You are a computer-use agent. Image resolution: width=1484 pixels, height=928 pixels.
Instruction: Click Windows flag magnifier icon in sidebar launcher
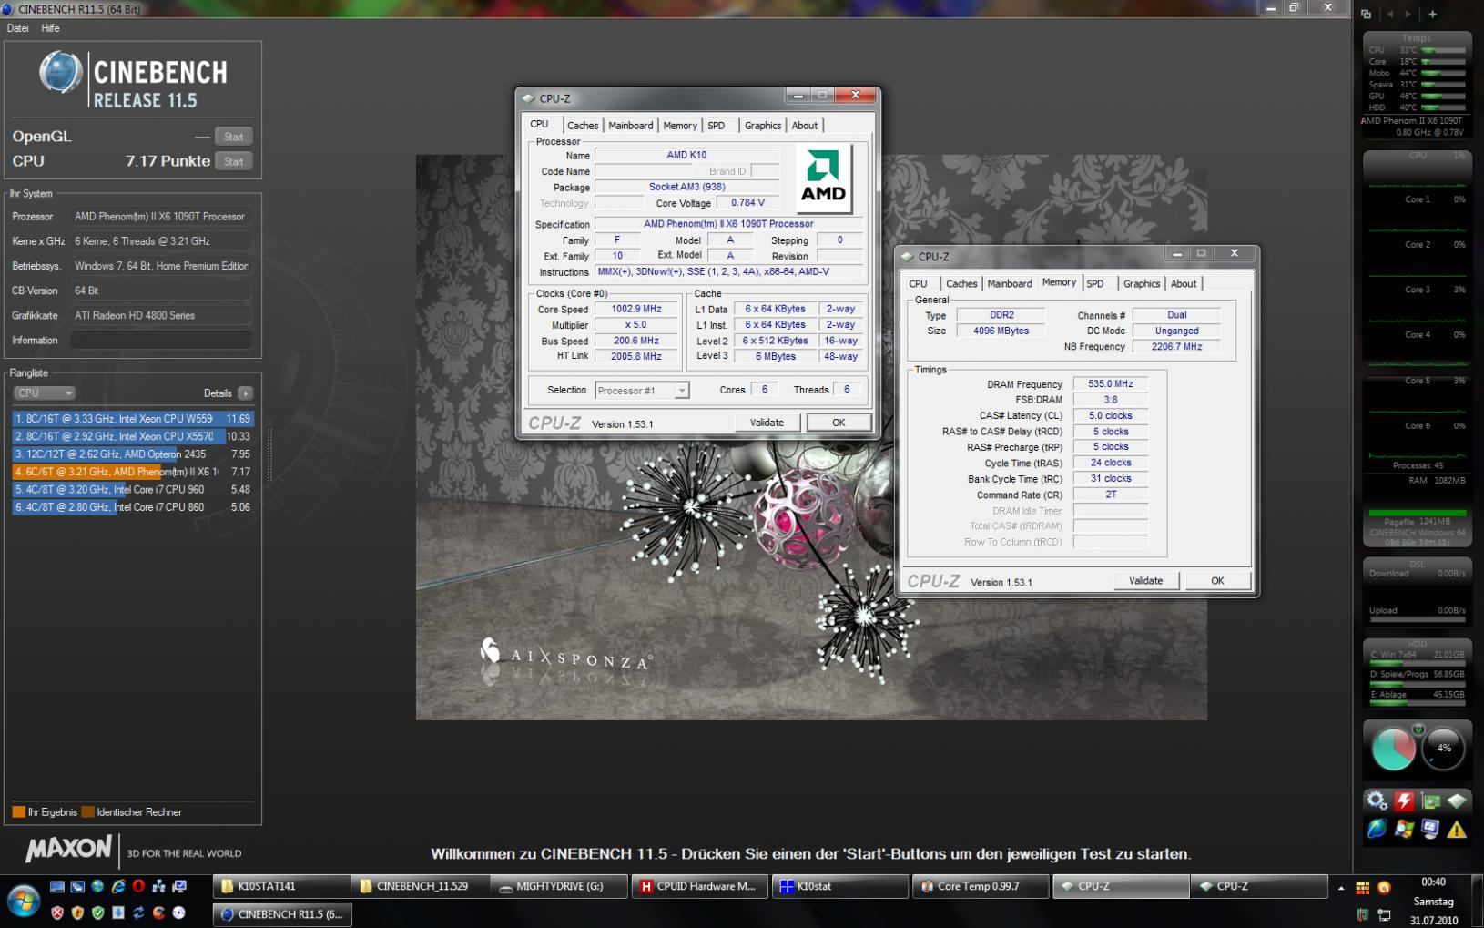coord(1404,829)
